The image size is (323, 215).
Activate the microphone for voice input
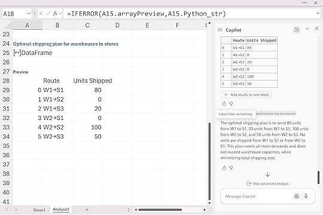pos(306,196)
